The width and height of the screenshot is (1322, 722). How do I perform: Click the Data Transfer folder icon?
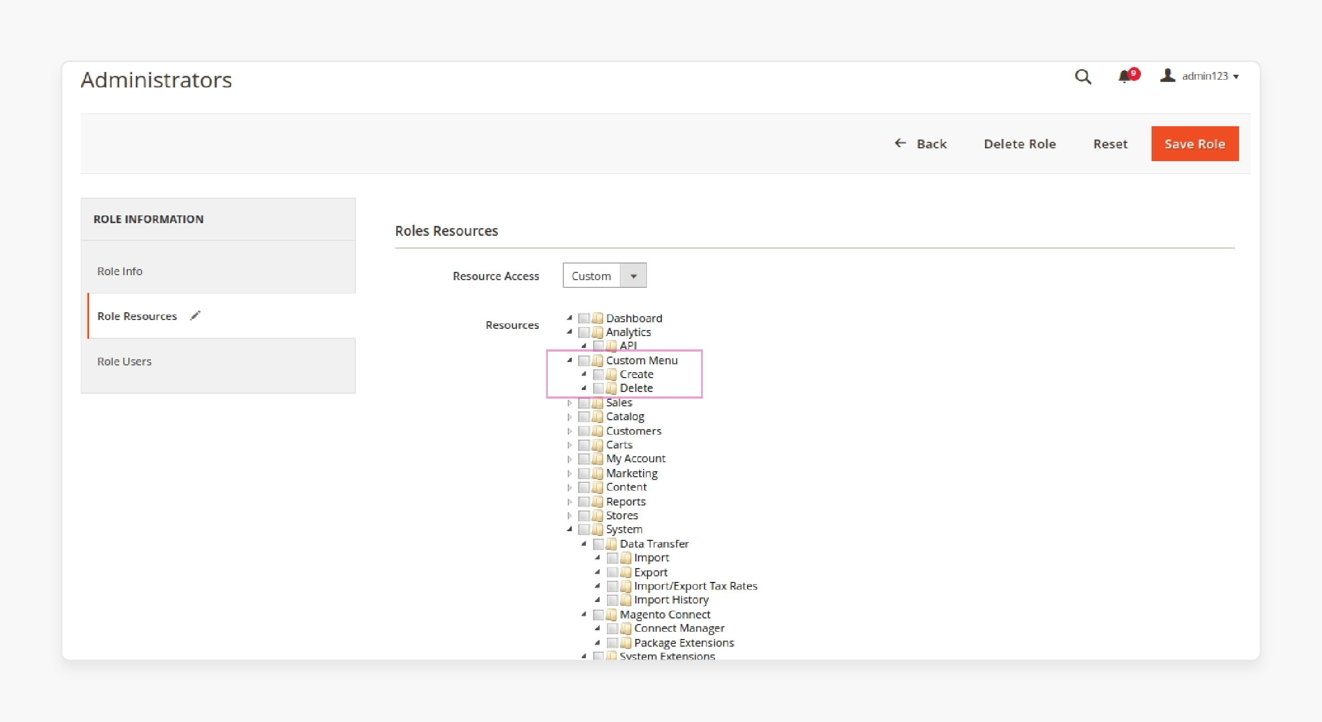pos(611,544)
